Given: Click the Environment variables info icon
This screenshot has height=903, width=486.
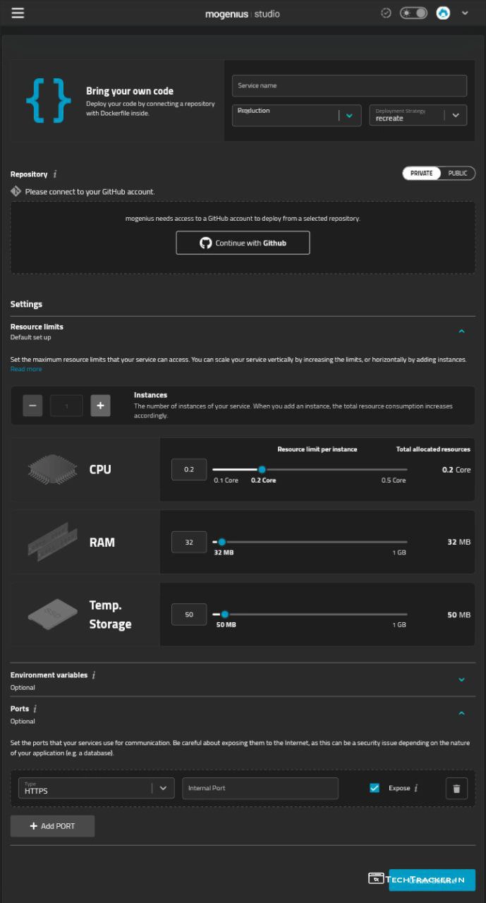Looking at the screenshot, I should coord(94,675).
